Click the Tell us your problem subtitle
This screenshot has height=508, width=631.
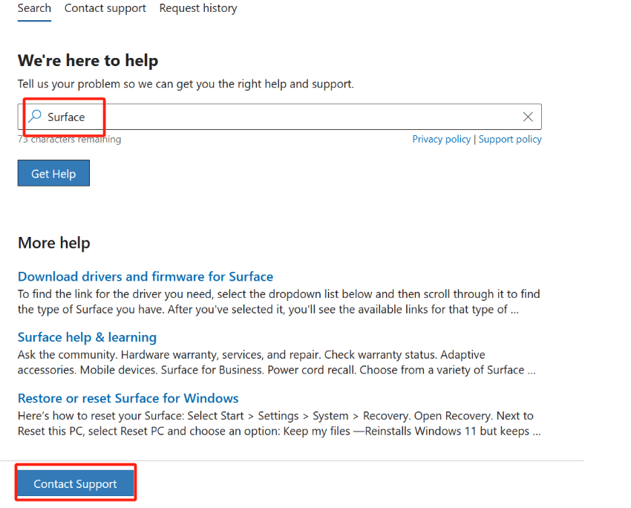pyautogui.click(x=186, y=84)
